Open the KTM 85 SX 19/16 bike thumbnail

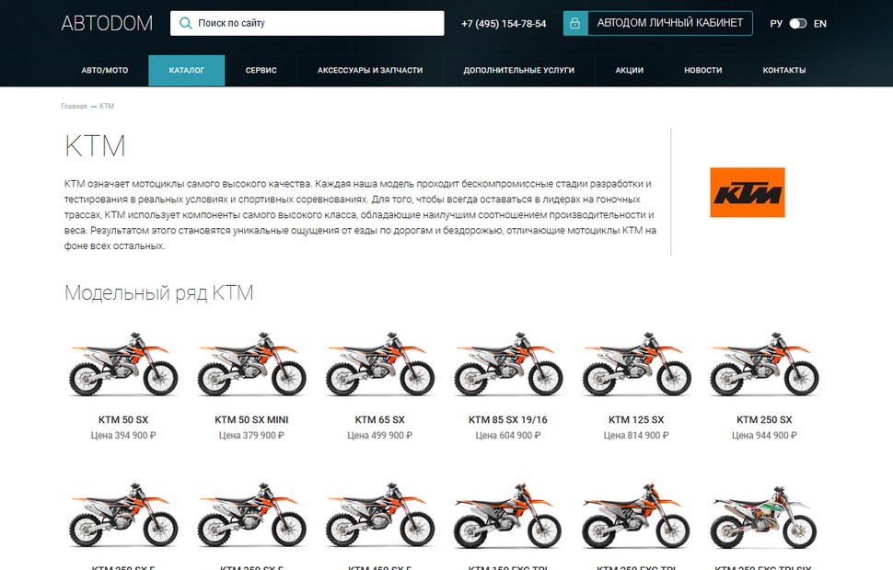(x=508, y=364)
